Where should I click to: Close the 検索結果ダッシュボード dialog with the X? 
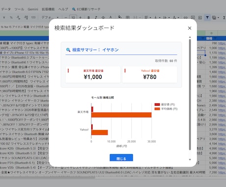pos(190,28)
